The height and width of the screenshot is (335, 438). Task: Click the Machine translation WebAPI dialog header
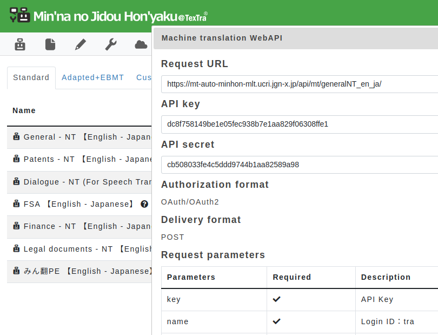point(295,38)
